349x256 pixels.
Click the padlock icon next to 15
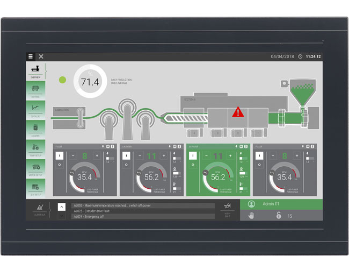click(x=279, y=215)
